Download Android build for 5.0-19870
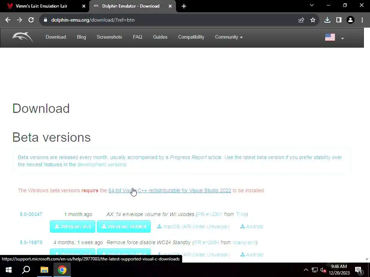Viewport: 370px width, 277px height. click(x=252, y=255)
